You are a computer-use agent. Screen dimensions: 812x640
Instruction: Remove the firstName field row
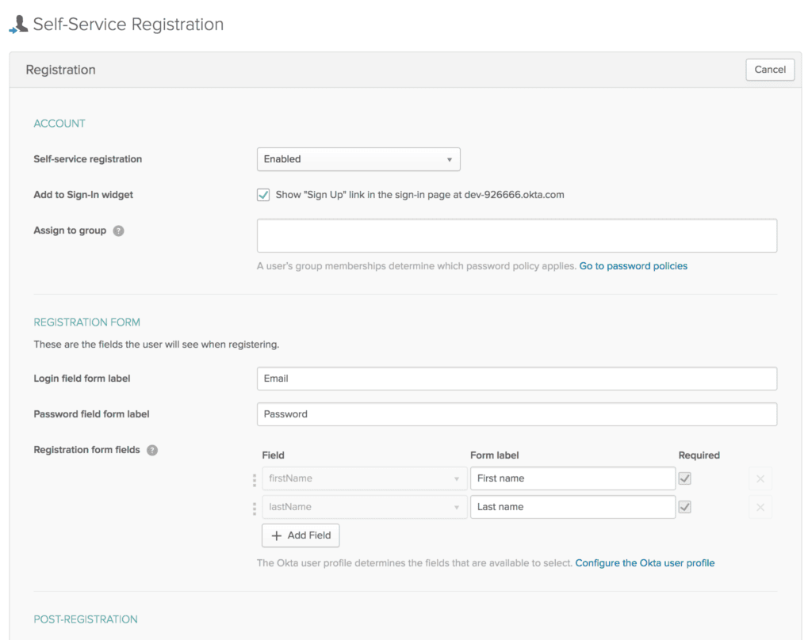pos(760,478)
